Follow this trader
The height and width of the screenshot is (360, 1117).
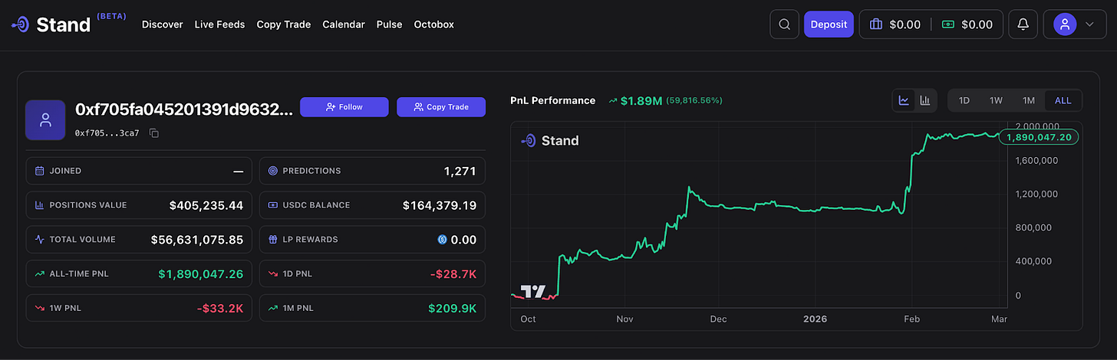click(x=344, y=107)
